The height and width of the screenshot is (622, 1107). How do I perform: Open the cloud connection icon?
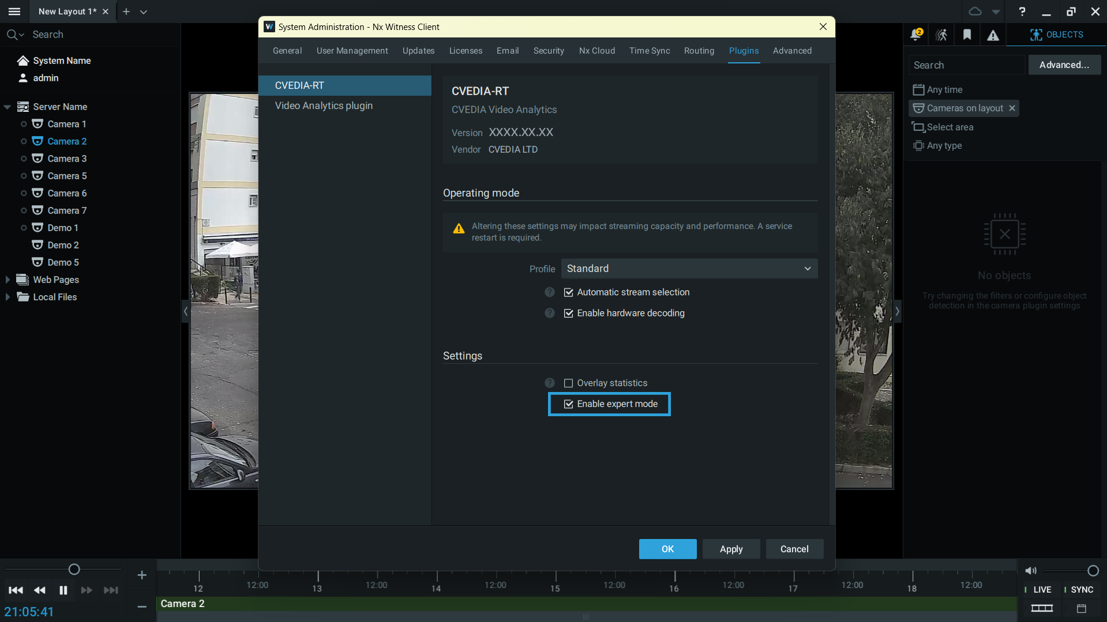point(975,12)
